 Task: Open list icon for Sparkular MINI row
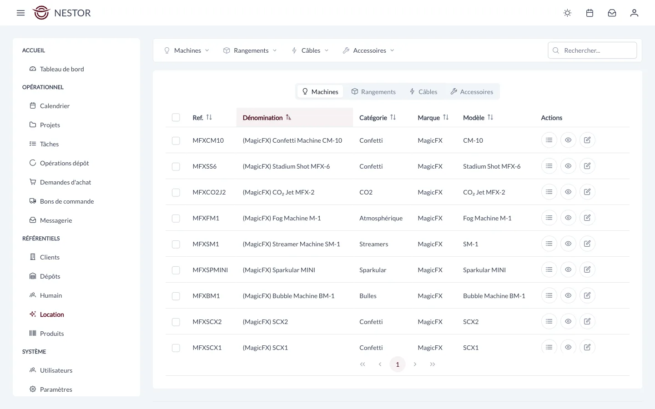549,269
